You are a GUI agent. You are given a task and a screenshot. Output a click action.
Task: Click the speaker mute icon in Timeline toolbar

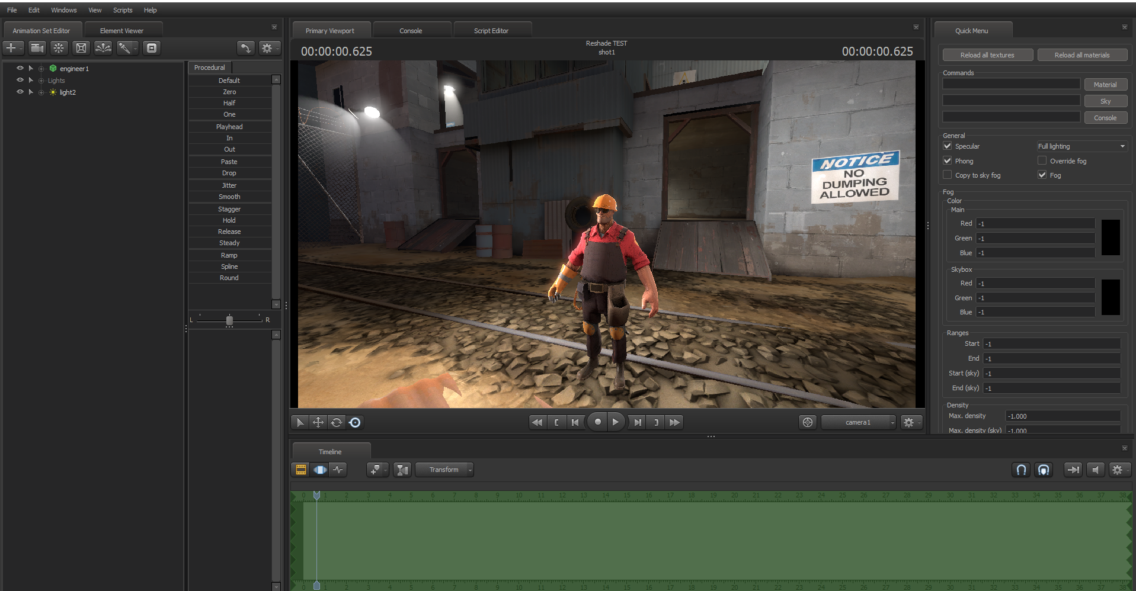(x=1096, y=470)
